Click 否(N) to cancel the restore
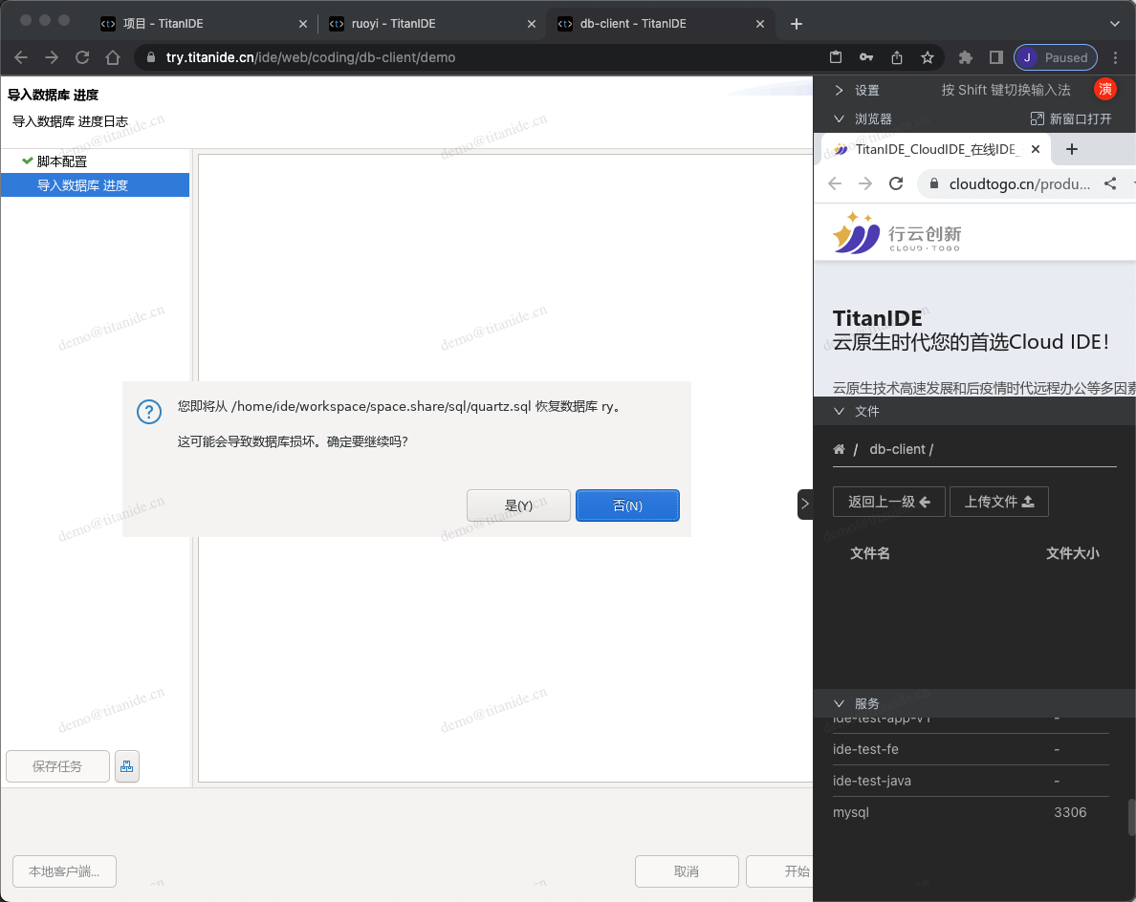This screenshot has height=902, width=1136. (x=627, y=505)
